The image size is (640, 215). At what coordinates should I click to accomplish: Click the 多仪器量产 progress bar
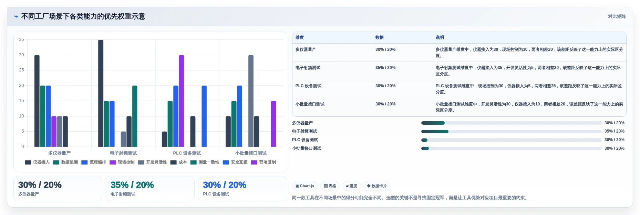click(x=511, y=123)
